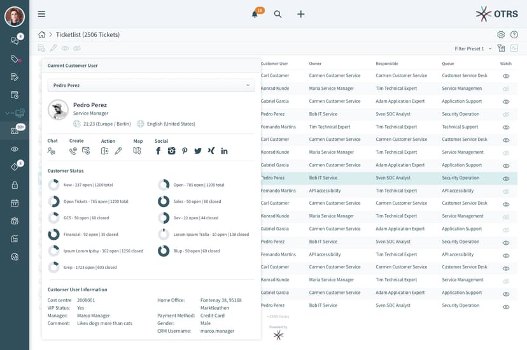Screen dimensions: 527x350
Task: Toggle watch on first Gabriel Garcia row
Action: click(x=506, y=101)
